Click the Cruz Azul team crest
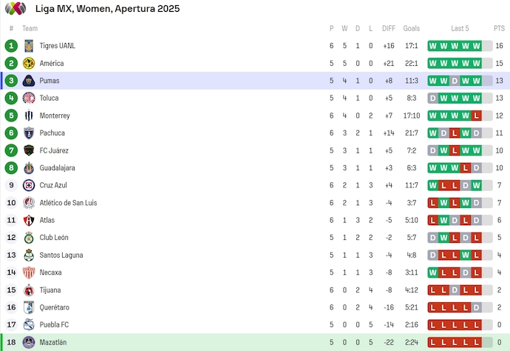This screenshot has width=510, height=351. (30, 185)
